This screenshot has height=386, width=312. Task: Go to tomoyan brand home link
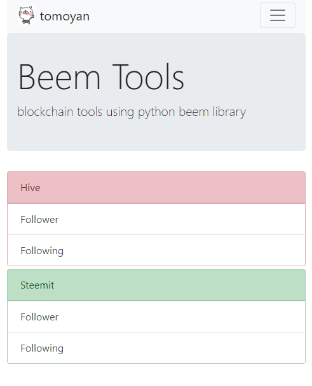(x=54, y=16)
